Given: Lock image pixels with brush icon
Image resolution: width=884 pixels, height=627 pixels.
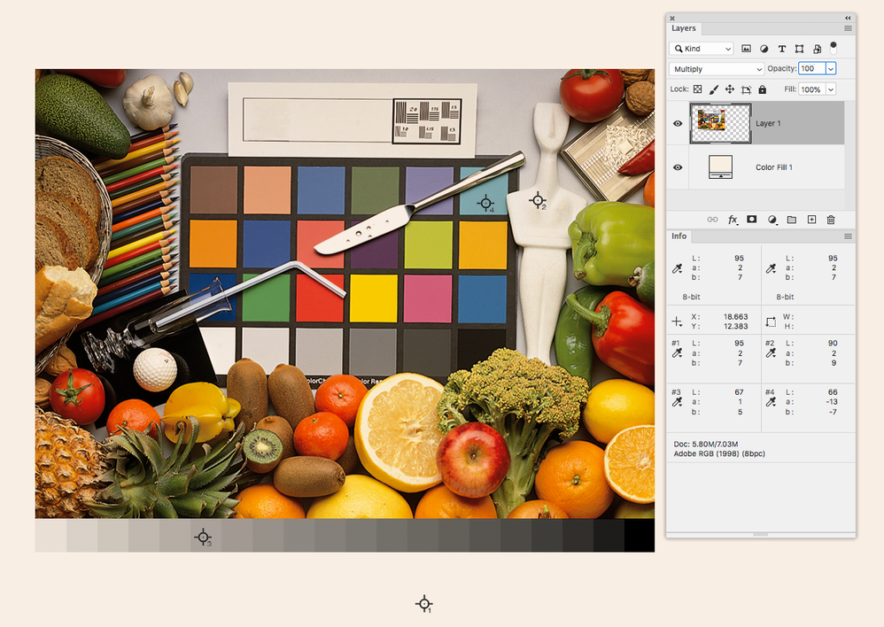Looking at the screenshot, I should click(714, 89).
